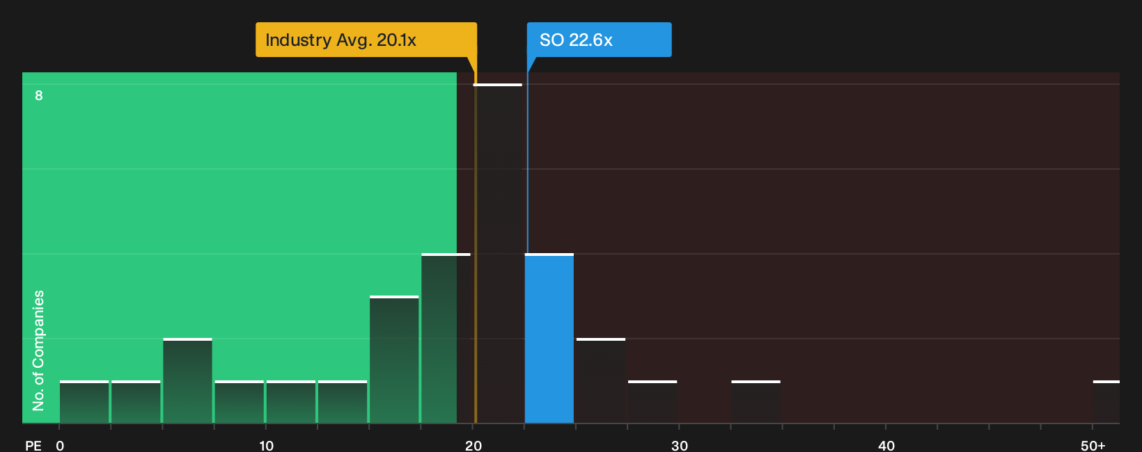The height and width of the screenshot is (452, 1142).
Task: Click the SO 22.6x label
Action: click(x=599, y=40)
